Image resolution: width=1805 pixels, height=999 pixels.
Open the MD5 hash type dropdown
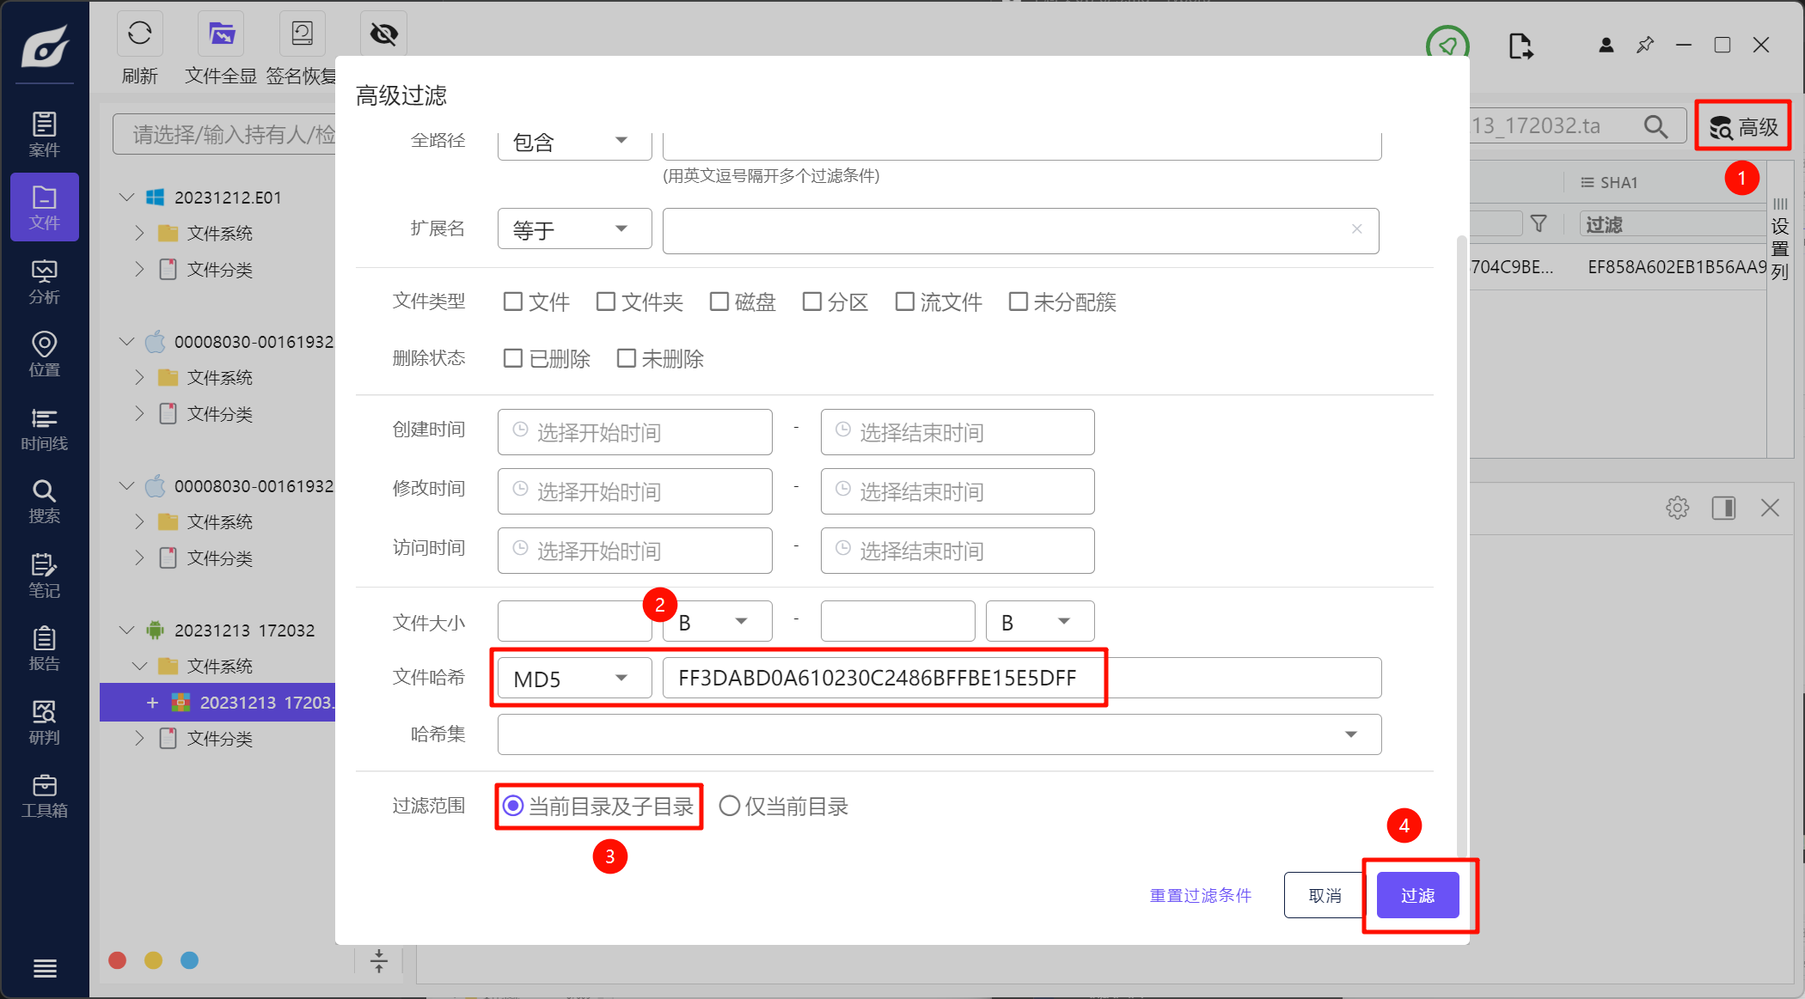[573, 679]
